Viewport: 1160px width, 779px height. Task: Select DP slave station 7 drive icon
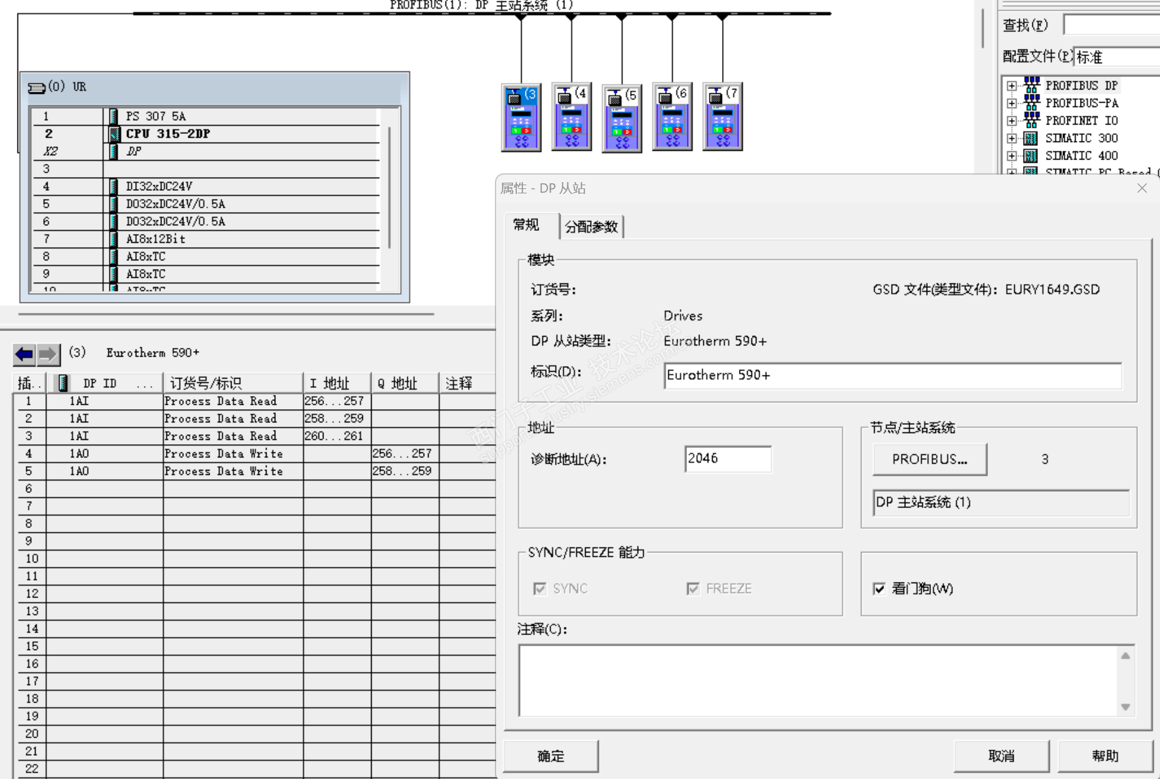click(x=723, y=117)
